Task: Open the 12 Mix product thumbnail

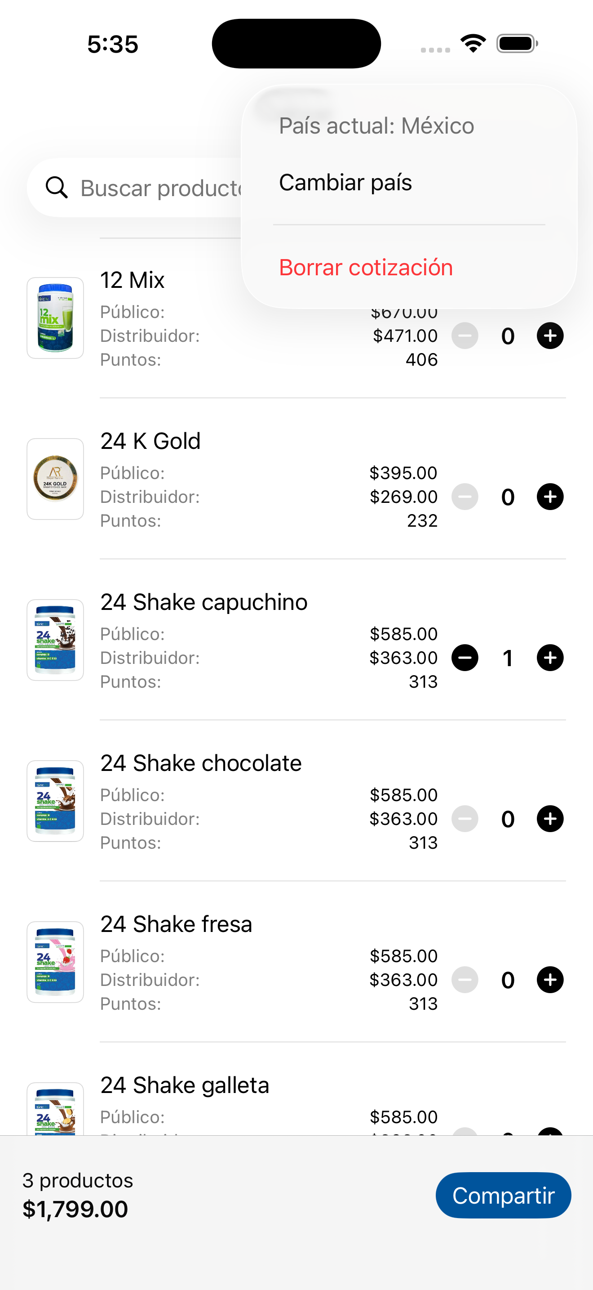Action: [x=55, y=318]
